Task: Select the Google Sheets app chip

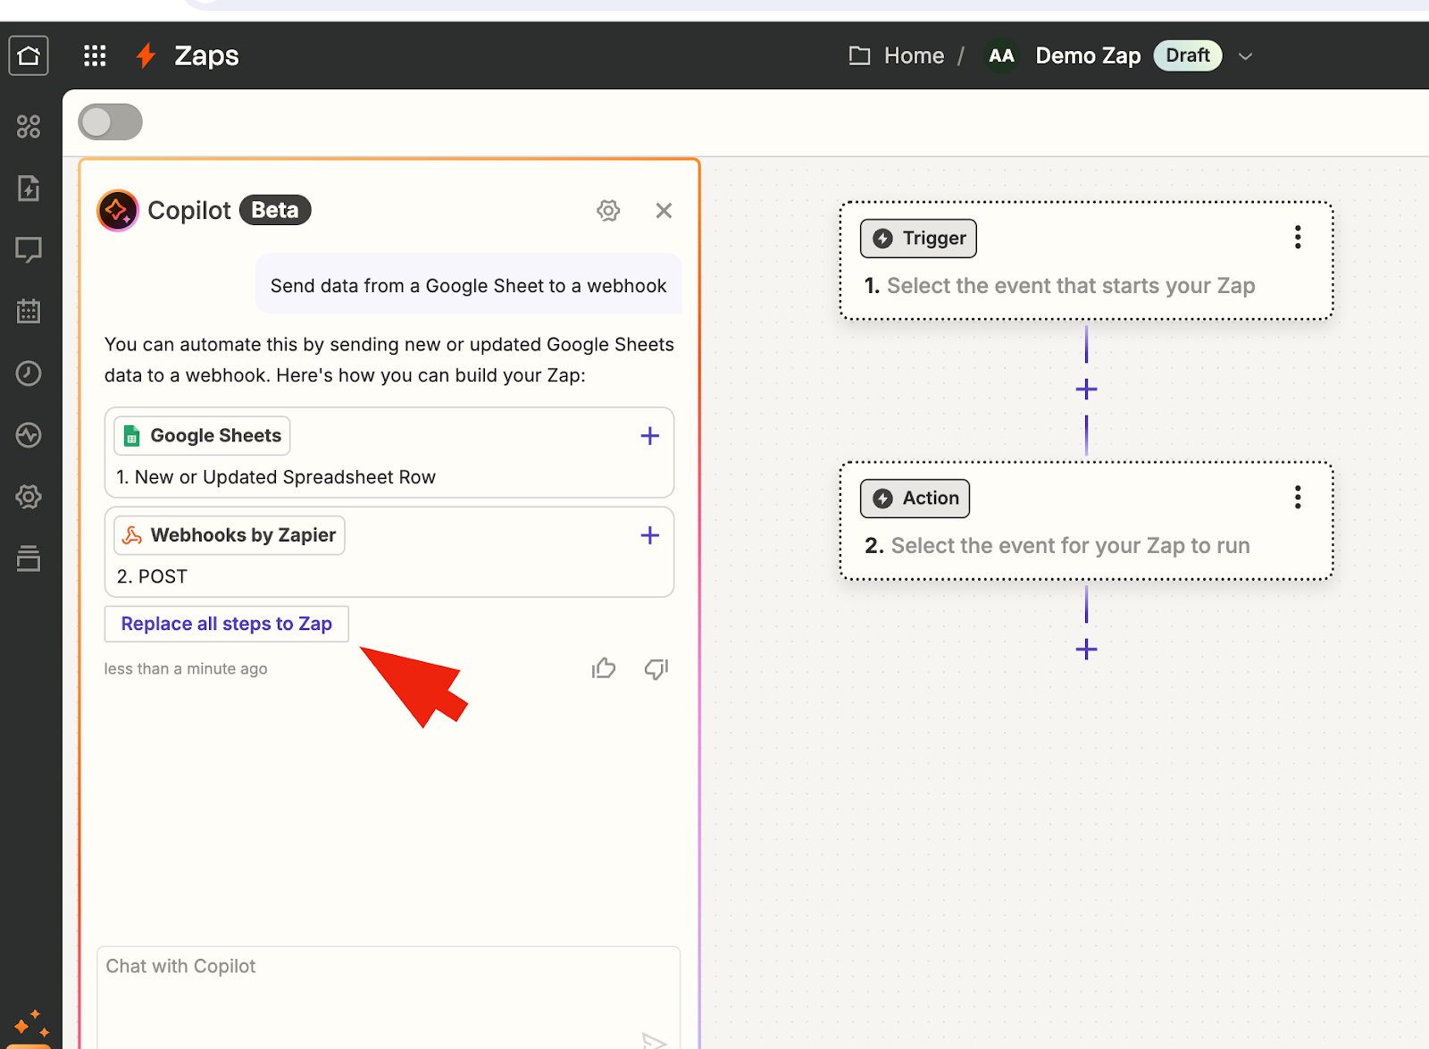Action: 202,436
